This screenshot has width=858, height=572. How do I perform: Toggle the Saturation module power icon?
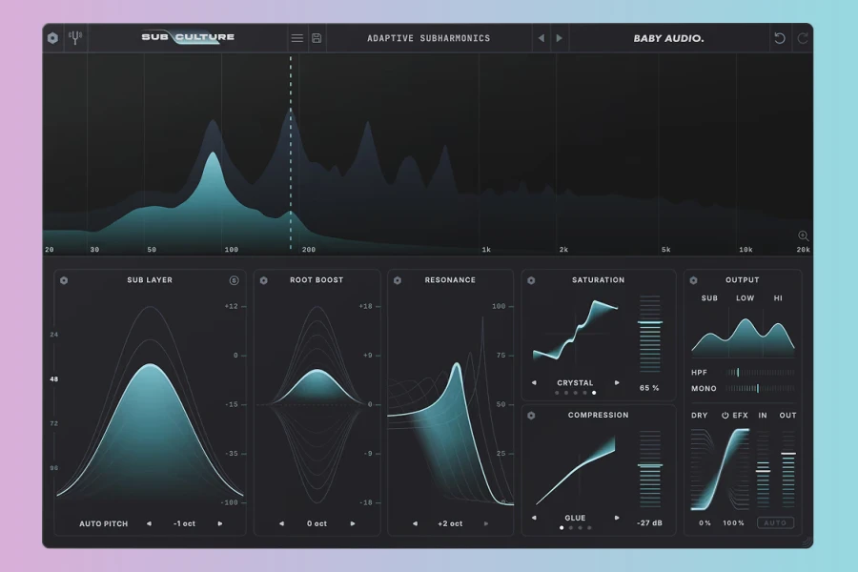[x=531, y=280]
